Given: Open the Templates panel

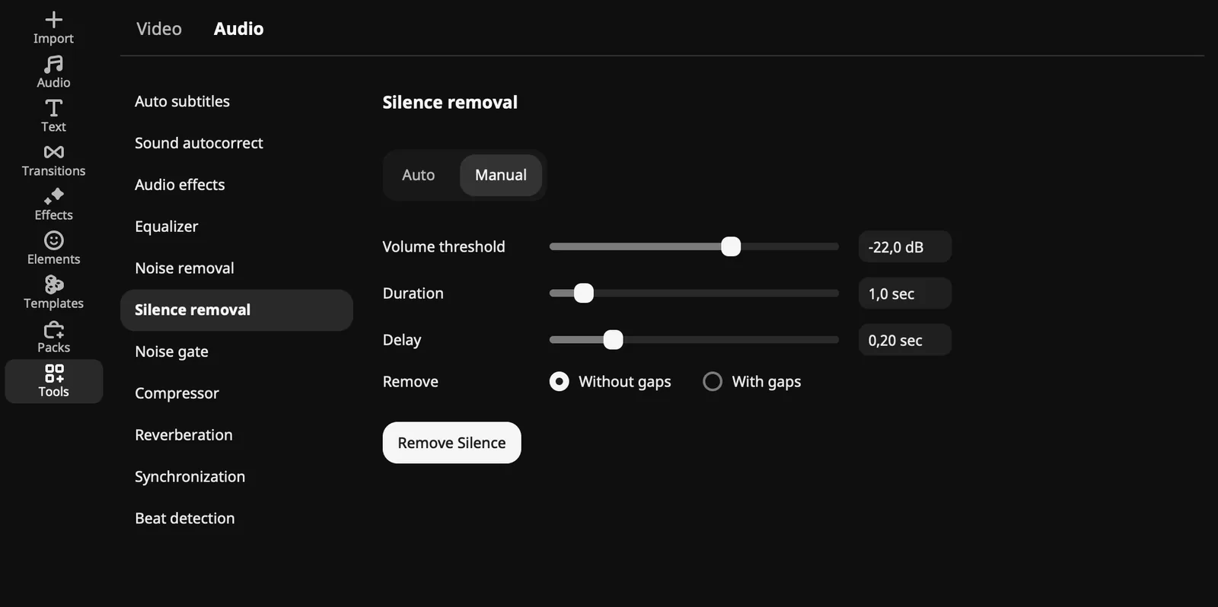Looking at the screenshot, I should [53, 292].
